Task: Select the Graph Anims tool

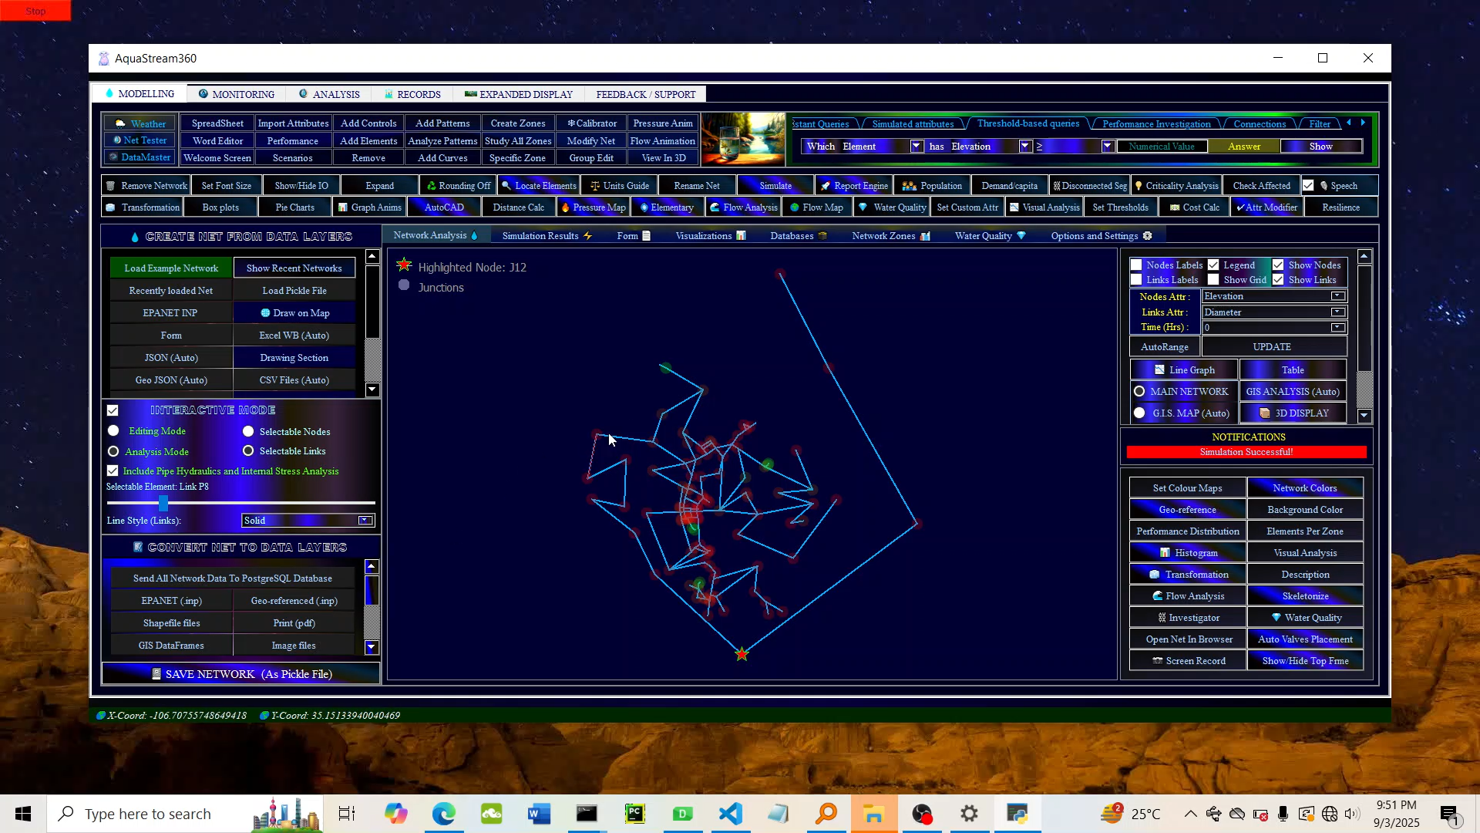Action: 369,207
